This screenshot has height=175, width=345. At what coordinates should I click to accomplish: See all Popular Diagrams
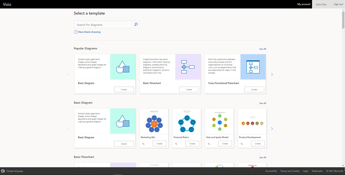263,49
